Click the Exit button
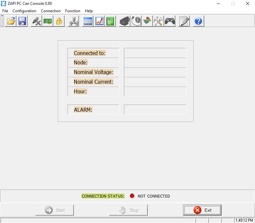This screenshot has width=255, height=223. (202, 210)
